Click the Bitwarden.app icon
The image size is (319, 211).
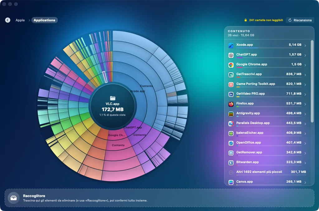231,163
